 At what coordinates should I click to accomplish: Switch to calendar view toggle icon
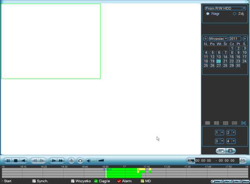pos(221,151)
